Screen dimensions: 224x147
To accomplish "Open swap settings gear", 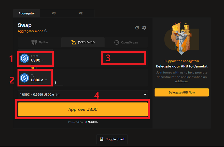I will pyautogui.click(x=144, y=28).
